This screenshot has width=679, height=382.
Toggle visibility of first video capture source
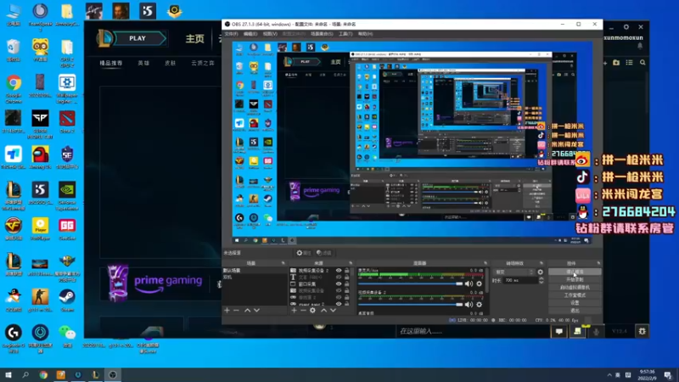pos(339,270)
